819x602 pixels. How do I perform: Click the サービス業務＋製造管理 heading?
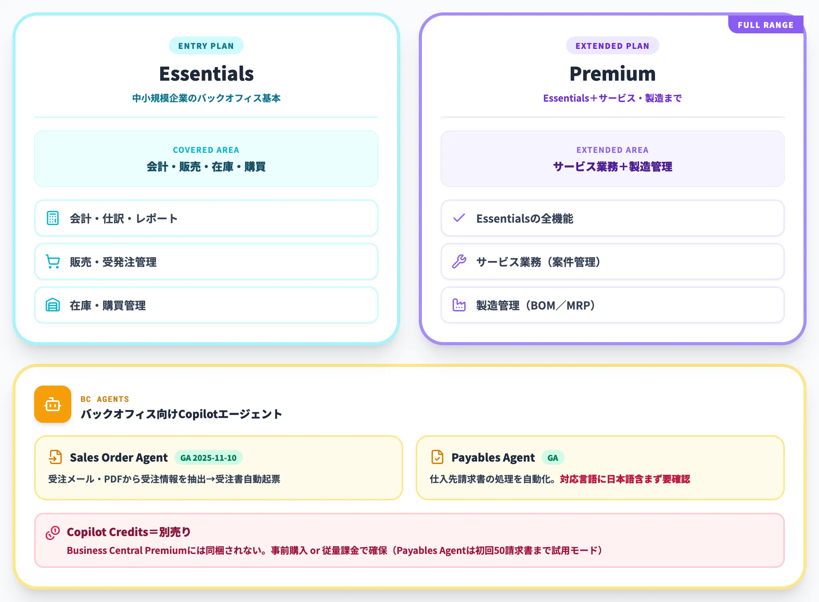(x=613, y=167)
